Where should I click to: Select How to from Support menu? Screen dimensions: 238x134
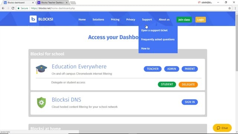click(145, 49)
